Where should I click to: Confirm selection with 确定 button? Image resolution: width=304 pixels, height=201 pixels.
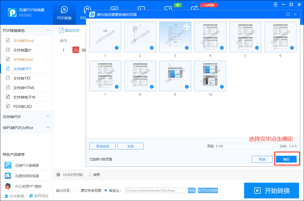(286, 159)
